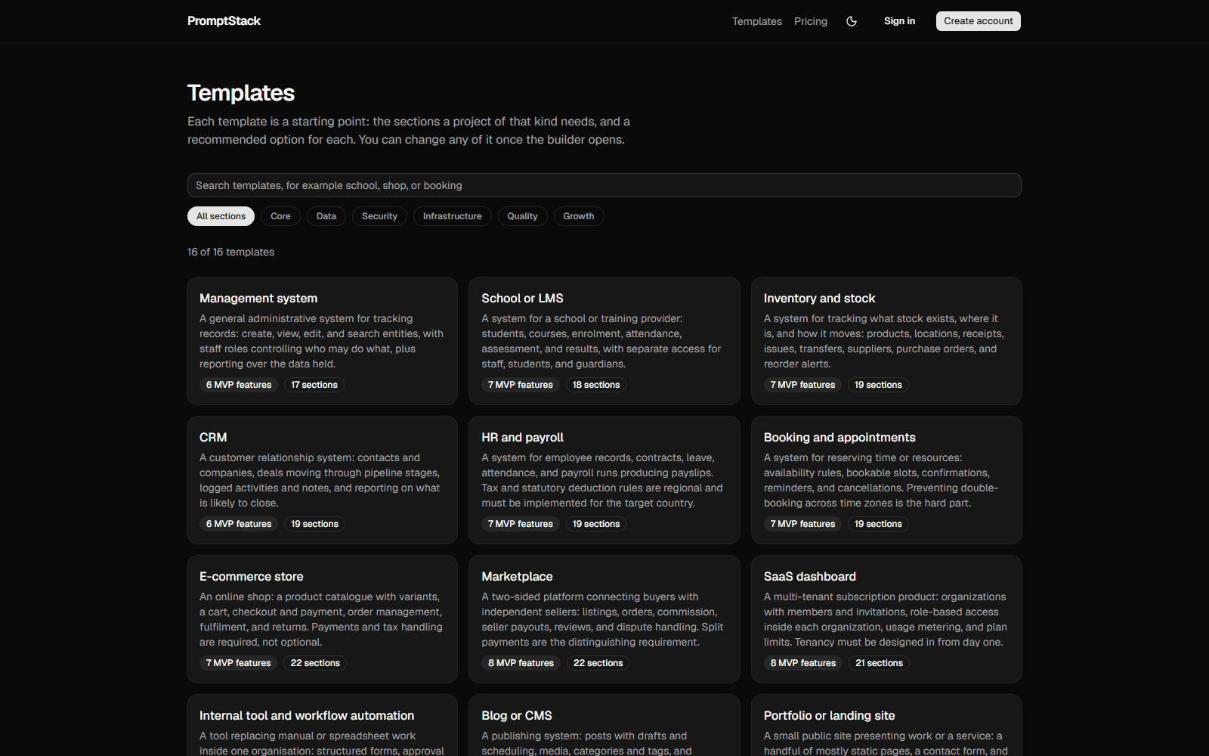
Task: Filter templates by Security
Action: click(x=379, y=216)
